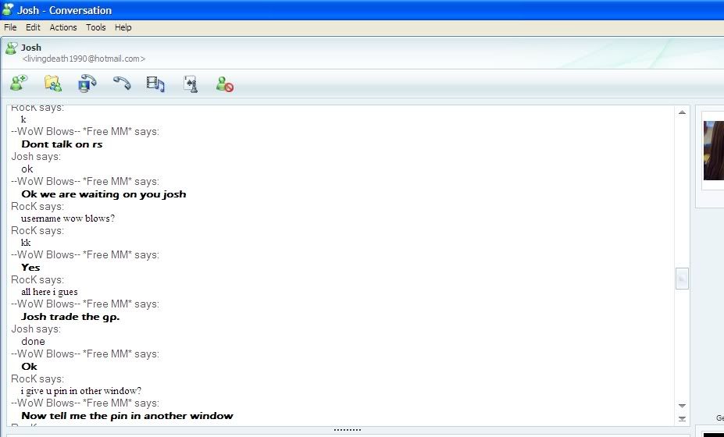This screenshot has height=437, width=724.
Task: Click the message "username wow blows?"
Action: coord(68,218)
